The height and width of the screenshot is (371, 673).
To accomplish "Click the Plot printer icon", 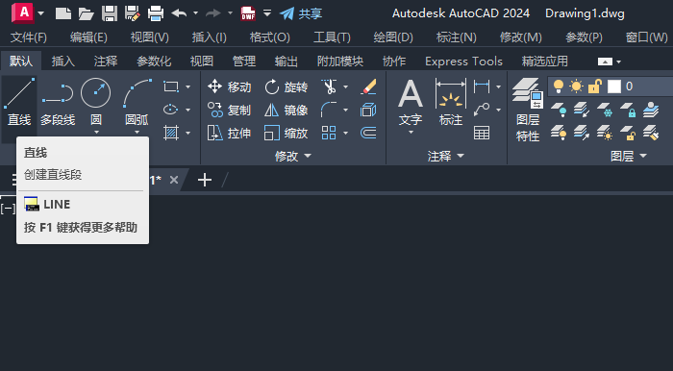I will (156, 13).
